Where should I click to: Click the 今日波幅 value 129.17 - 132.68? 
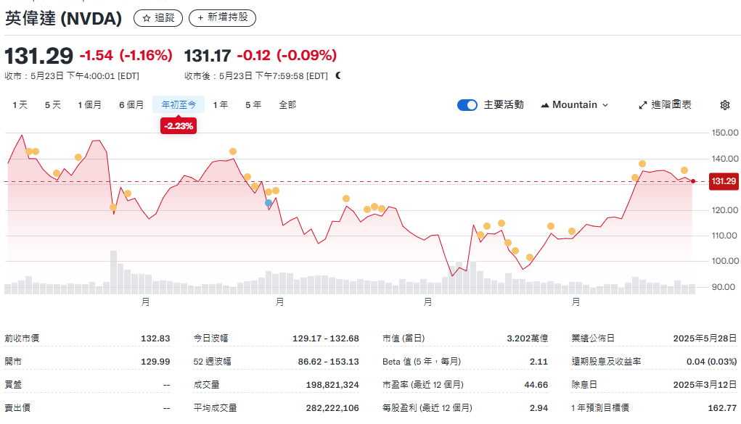tap(326, 338)
